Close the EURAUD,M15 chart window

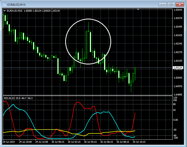(x=180, y=5)
